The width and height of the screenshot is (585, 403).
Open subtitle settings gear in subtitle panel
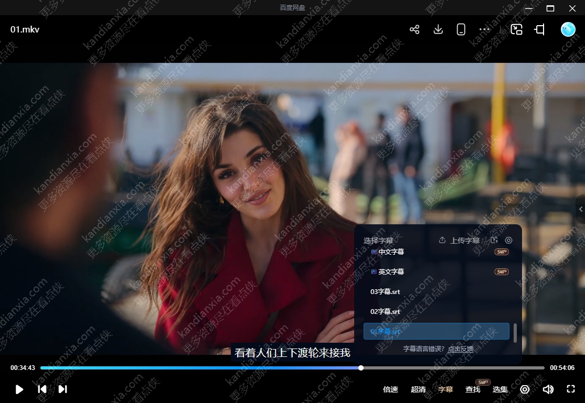coord(508,241)
